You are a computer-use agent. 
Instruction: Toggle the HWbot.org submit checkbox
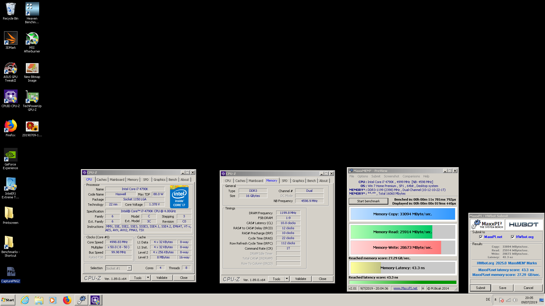pyautogui.click(x=513, y=237)
